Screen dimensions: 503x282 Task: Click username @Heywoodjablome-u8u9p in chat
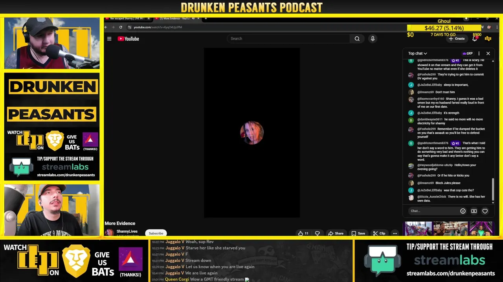click(x=435, y=165)
